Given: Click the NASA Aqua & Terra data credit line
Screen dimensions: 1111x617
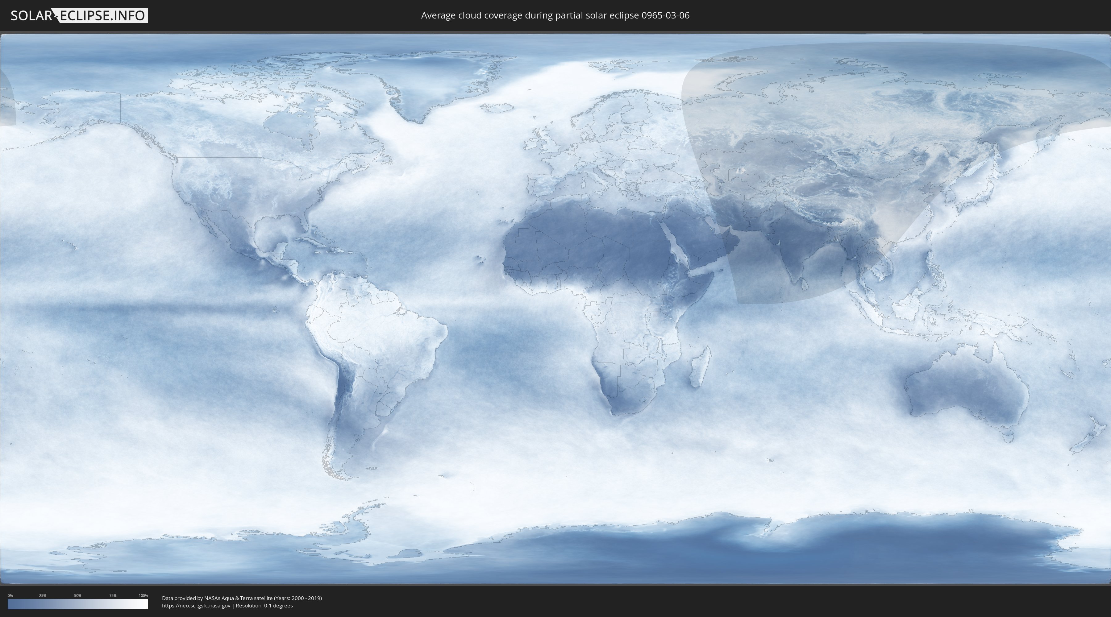Looking at the screenshot, I should [x=242, y=598].
